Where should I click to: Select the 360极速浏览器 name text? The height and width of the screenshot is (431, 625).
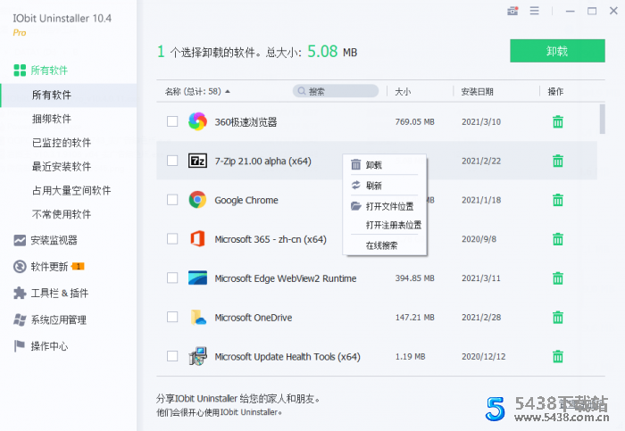(x=246, y=122)
